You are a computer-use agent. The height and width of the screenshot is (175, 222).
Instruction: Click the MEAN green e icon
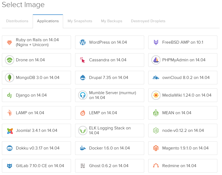(x=156, y=113)
